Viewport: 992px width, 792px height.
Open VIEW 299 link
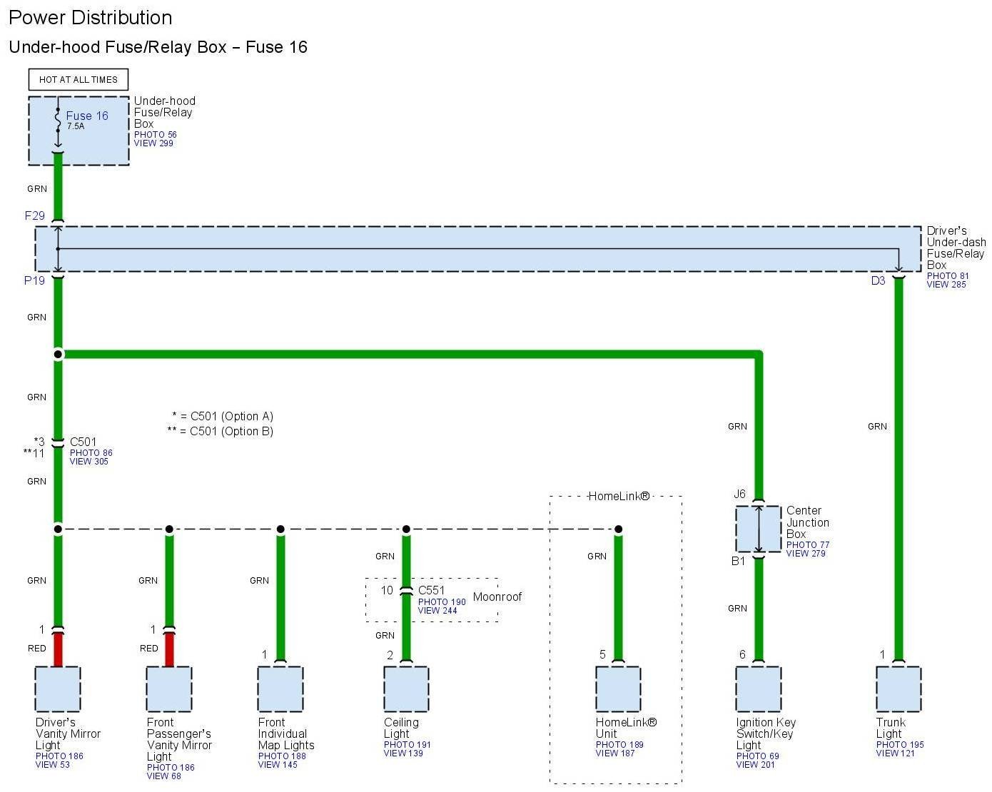(x=153, y=143)
